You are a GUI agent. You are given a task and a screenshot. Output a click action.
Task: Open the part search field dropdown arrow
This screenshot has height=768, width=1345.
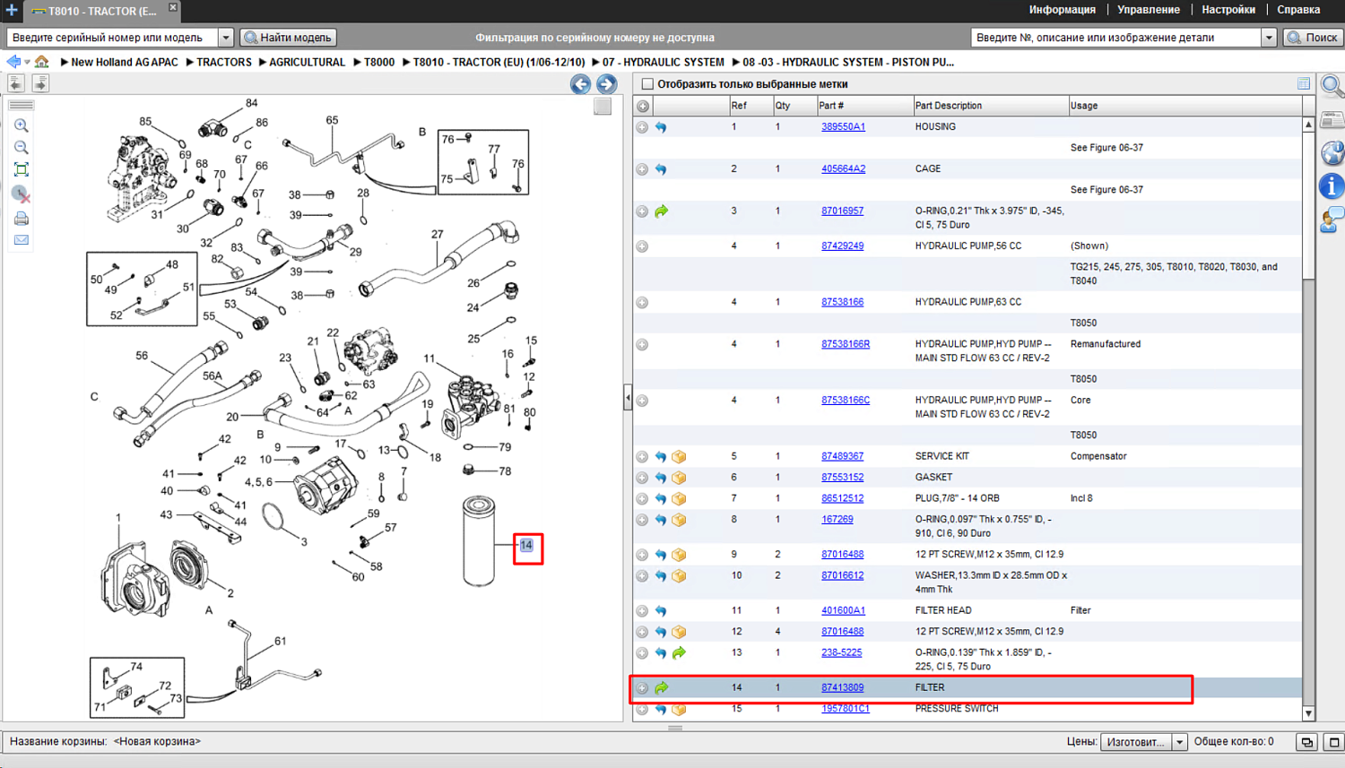pos(1269,38)
